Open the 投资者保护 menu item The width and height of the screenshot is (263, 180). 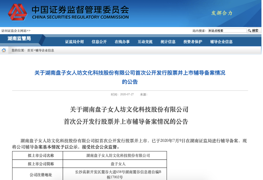(x=193, y=42)
